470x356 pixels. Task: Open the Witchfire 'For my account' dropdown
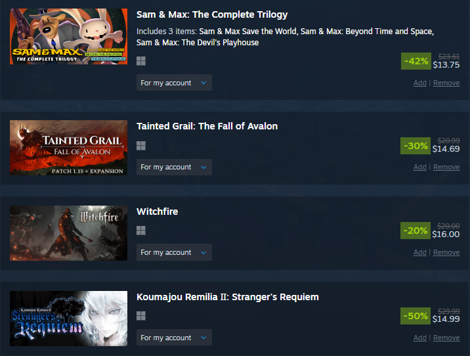(x=174, y=252)
